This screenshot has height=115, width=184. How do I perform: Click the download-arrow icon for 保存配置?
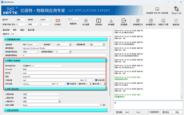pyautogui.click(x=111, y=21)
